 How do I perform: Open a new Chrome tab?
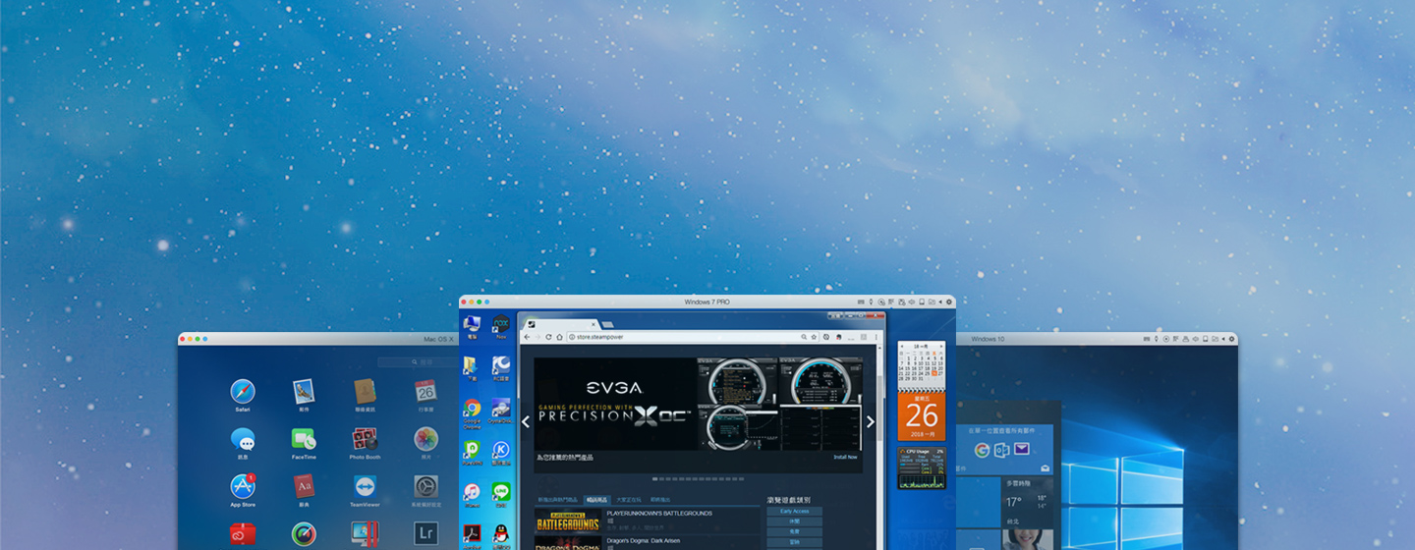click(x=607, y=323)
